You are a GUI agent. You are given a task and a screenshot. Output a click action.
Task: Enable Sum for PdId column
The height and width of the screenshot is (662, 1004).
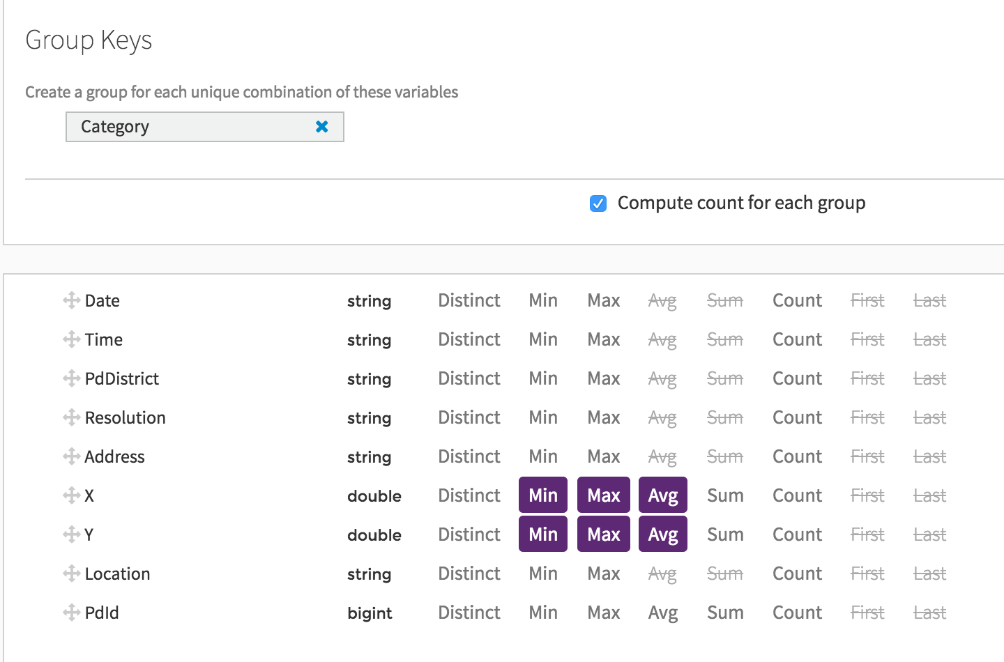(725, 613)
